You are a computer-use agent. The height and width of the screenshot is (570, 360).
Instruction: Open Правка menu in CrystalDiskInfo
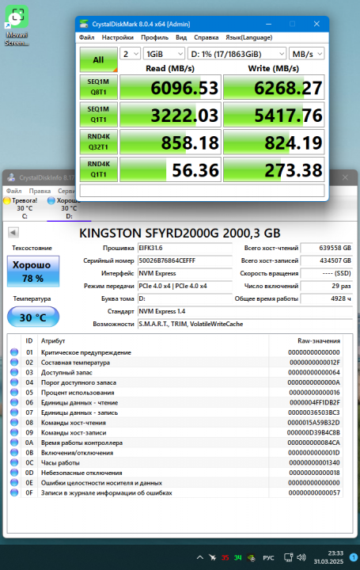(x=40, y=191)
